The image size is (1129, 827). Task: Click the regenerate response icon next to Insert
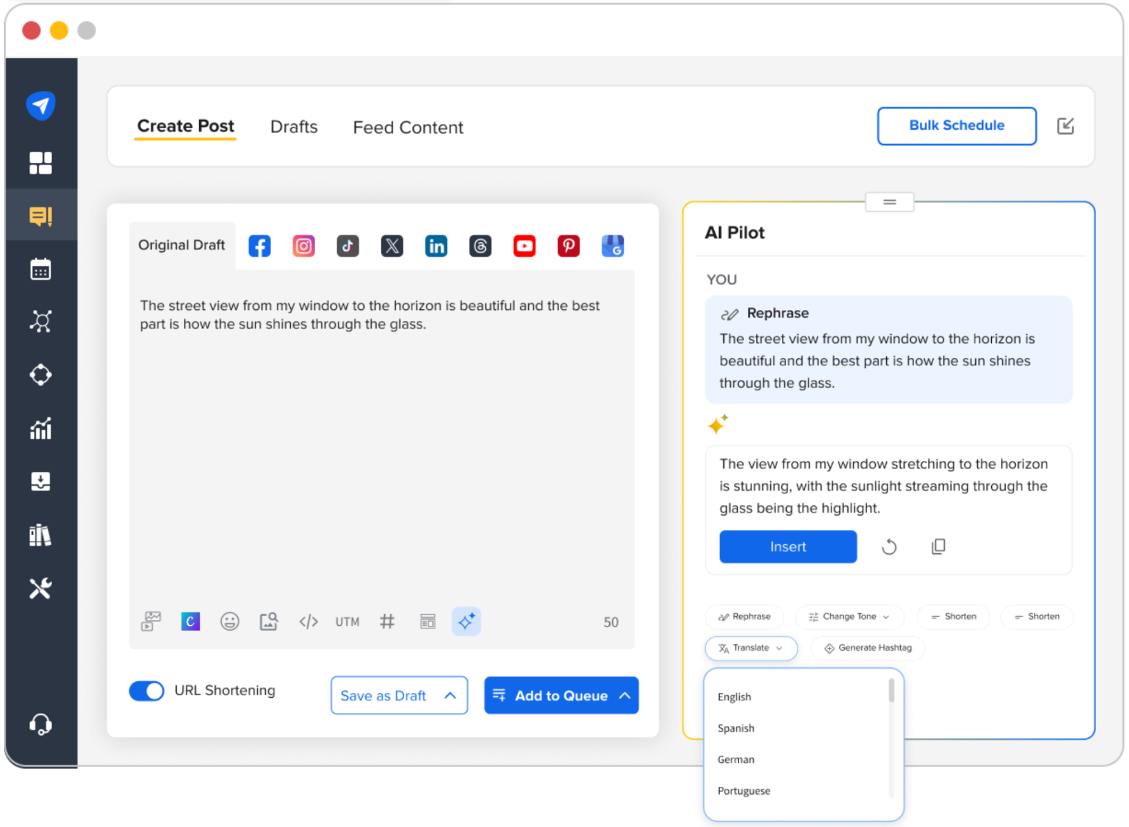coord(889,547)
